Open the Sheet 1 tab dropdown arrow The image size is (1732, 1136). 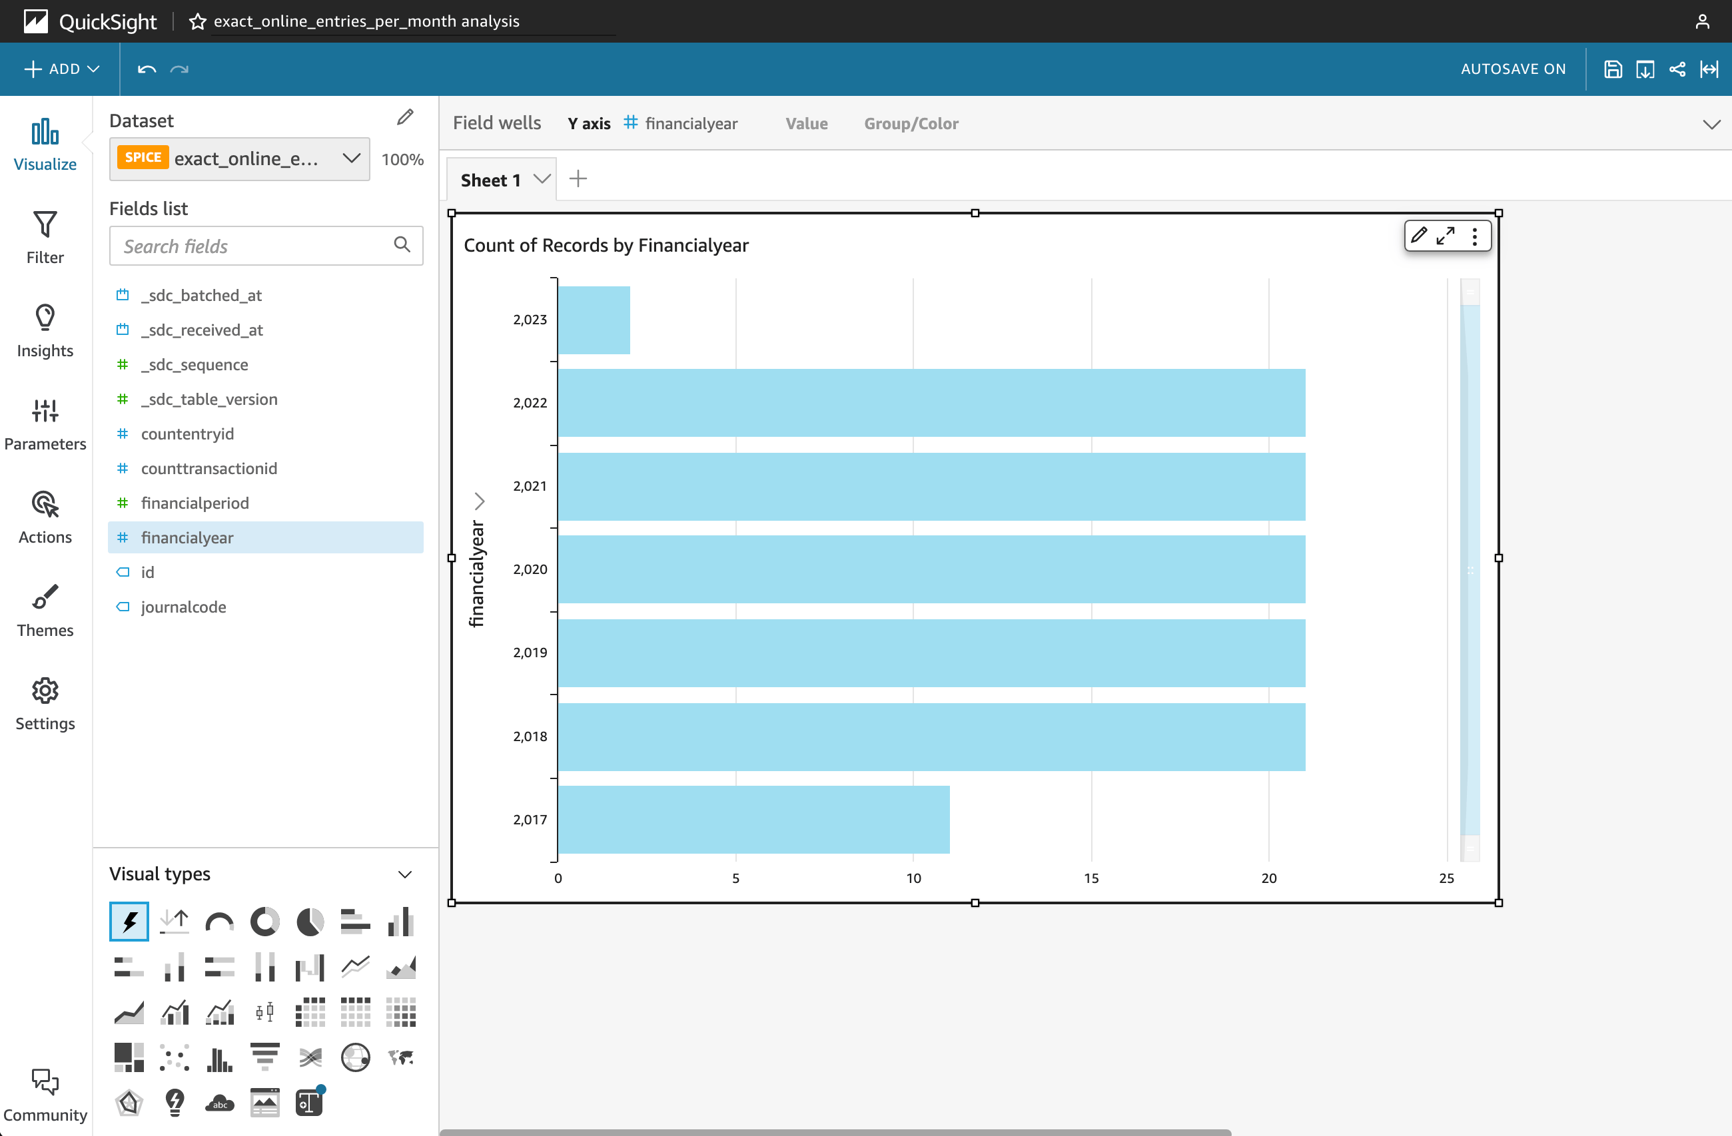542,179
